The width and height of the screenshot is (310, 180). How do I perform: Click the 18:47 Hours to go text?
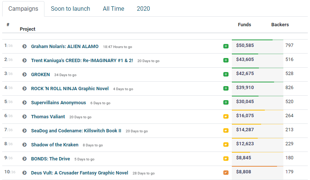coord(117,47)
